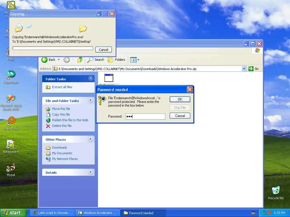Select the Endermanch executable file icon
Image resolution: width=290 pixels, height=217 pixels.
tap(109, 78)
